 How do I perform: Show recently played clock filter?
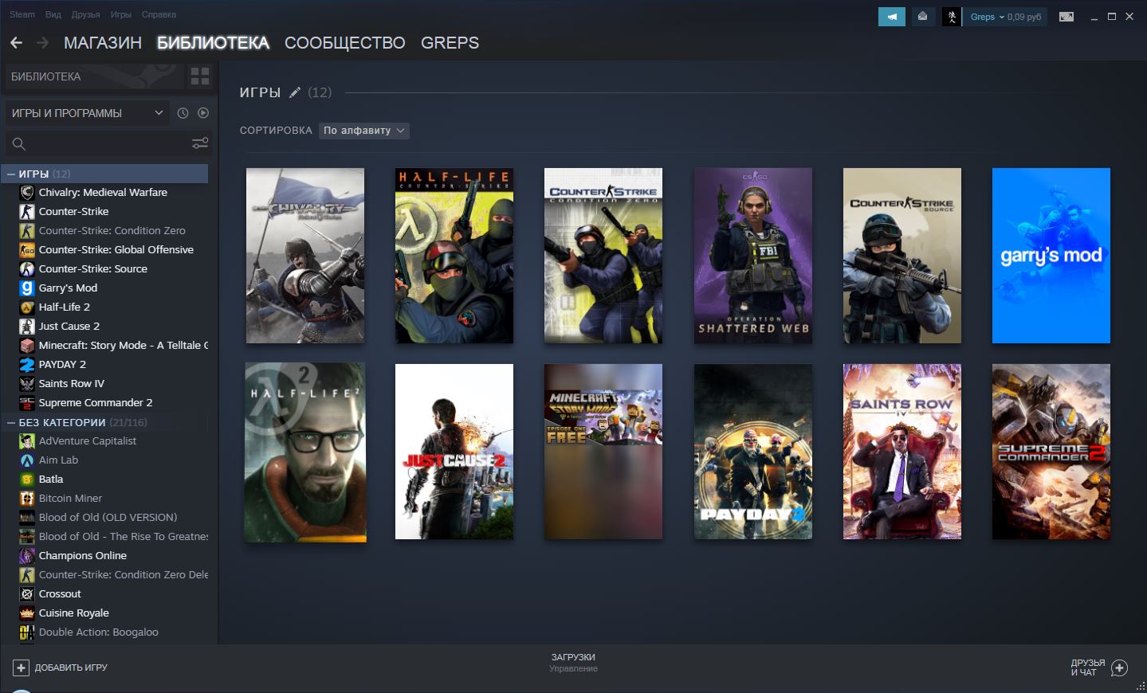183,113
